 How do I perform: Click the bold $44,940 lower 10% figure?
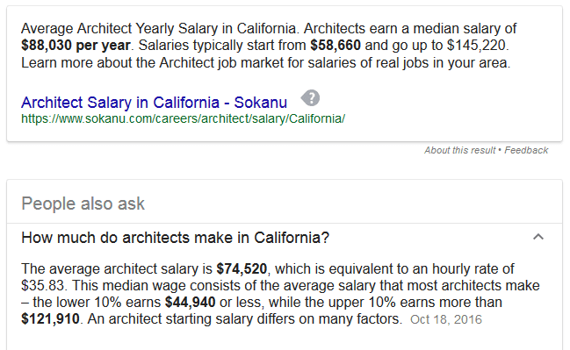click(x=190, y=303)
